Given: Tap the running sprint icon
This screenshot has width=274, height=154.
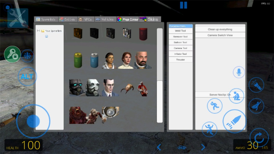Looking at the screenshot, I should pos(215,106).
